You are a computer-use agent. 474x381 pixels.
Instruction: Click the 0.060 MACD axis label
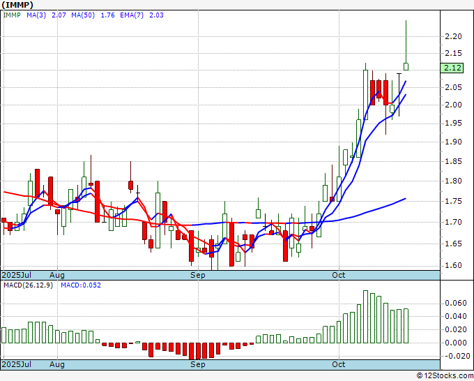(x=456, y=304)
